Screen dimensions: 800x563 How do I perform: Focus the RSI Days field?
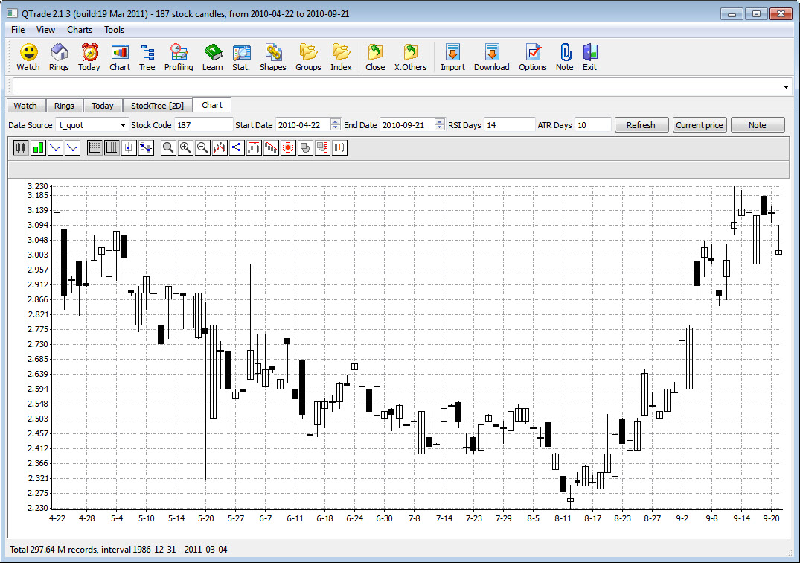click(x=509, y=125)
